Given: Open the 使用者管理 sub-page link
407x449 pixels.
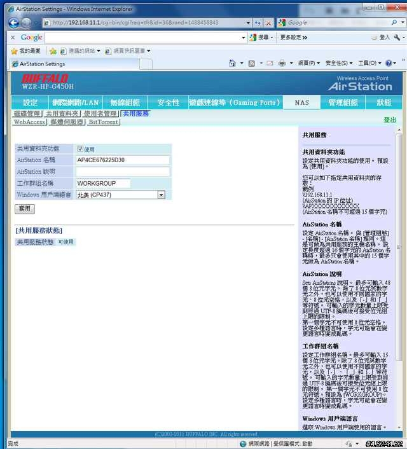Looking at the screenshot, I should pyautogui.click(x=100, y=114).
